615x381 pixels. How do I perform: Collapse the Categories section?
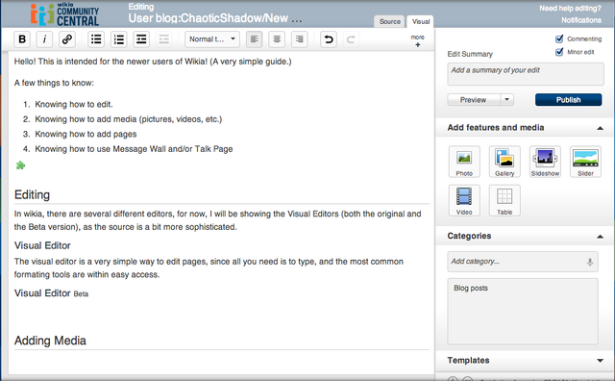tap(600, 237)
